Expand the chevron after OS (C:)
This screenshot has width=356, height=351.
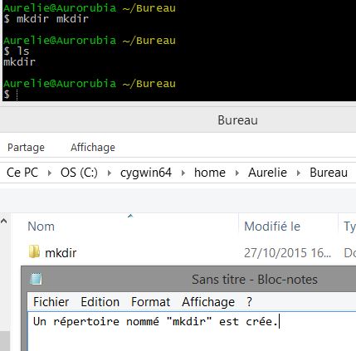point(110,173)
